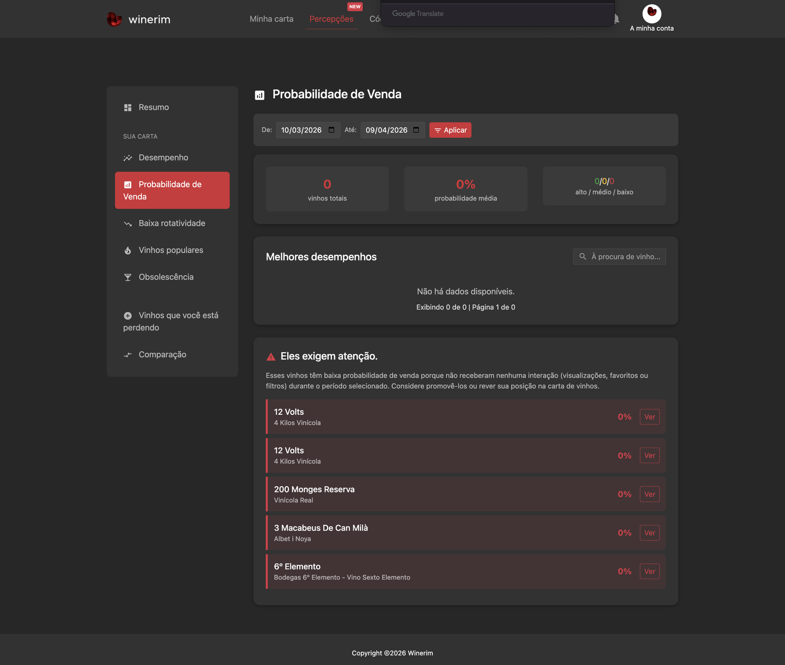Click the 6º Elemento wine name
Viewport: 785px width, 665px height.
297,567
